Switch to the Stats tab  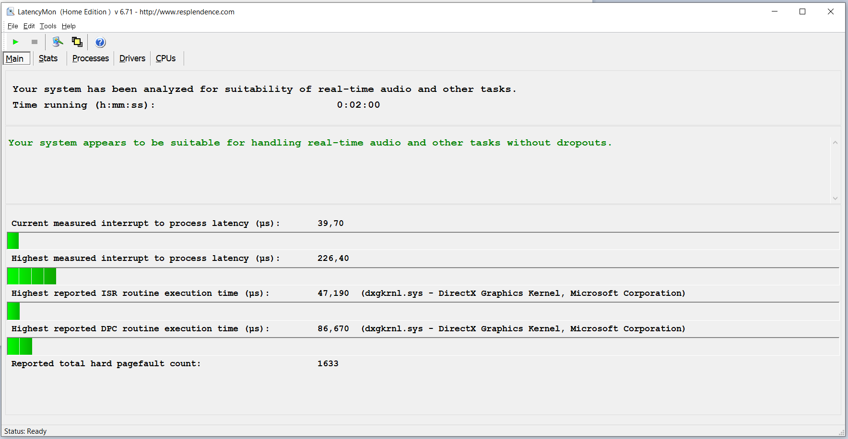[48, 58]
